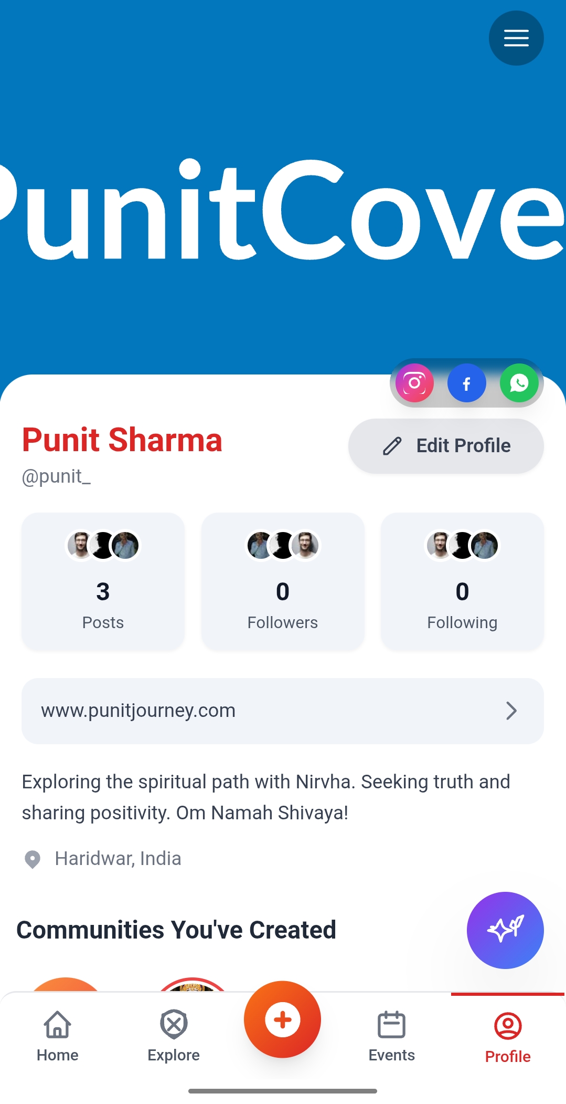Screen dimensions: 566x1104
Task: View the 3 Posts card
Action: tap(103, 581)
